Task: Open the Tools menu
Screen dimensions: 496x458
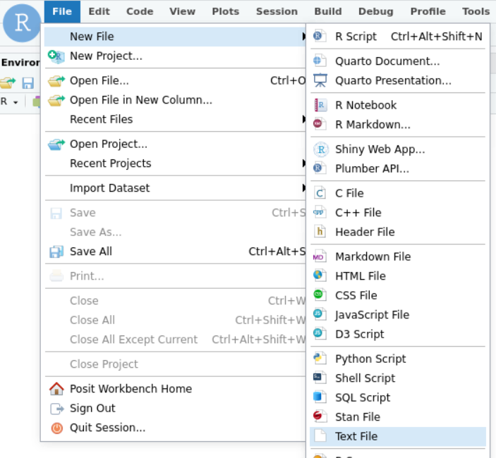Action: point(476,11)
